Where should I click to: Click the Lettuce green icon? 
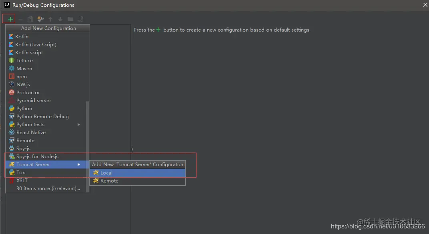[x=12, y=61]
